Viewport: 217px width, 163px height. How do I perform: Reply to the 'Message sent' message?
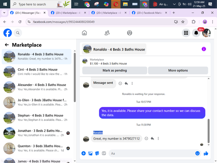click(126, 83)
